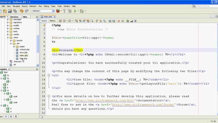Click the lightbulb hint on line 1
218x123 pixels.
[x=44, y=25]
